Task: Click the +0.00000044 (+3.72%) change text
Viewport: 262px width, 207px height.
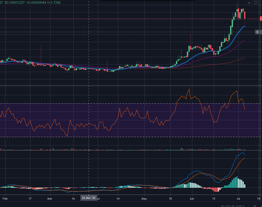Action: point(44,2)
